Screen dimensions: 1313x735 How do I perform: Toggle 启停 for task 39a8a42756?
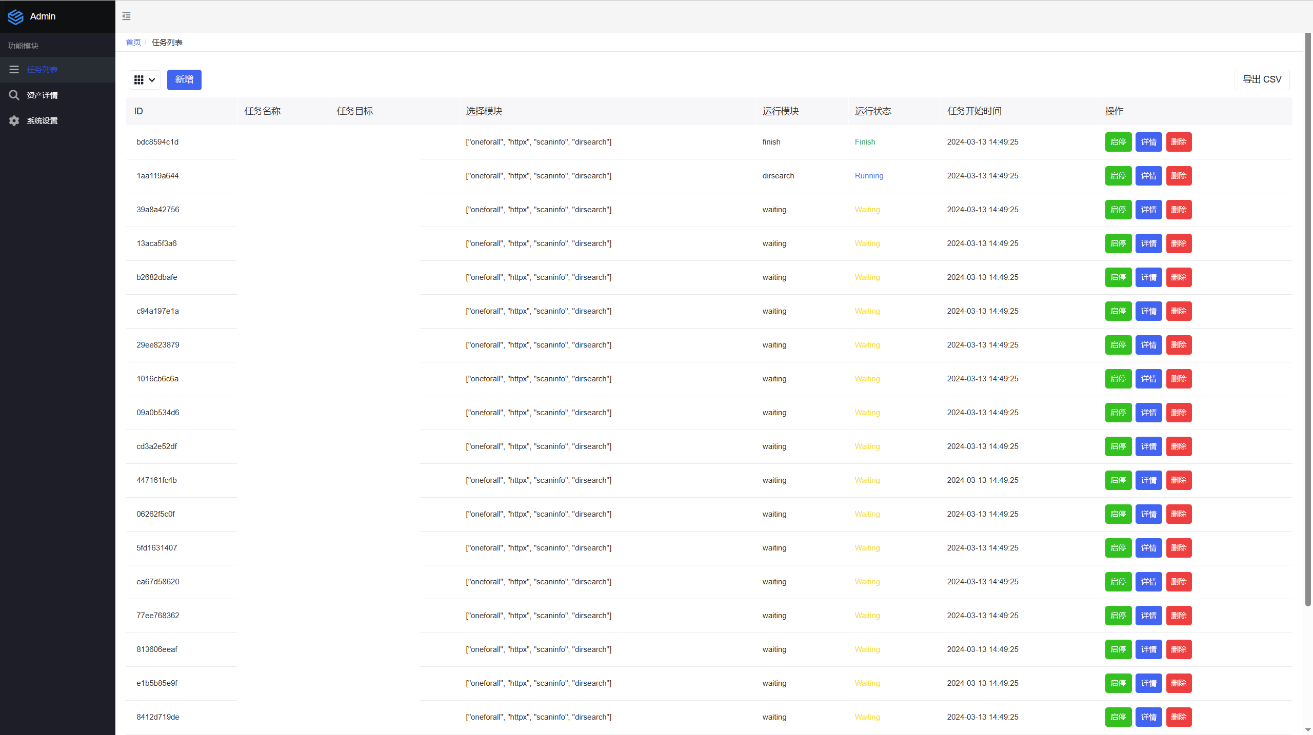coord(1118,210)
